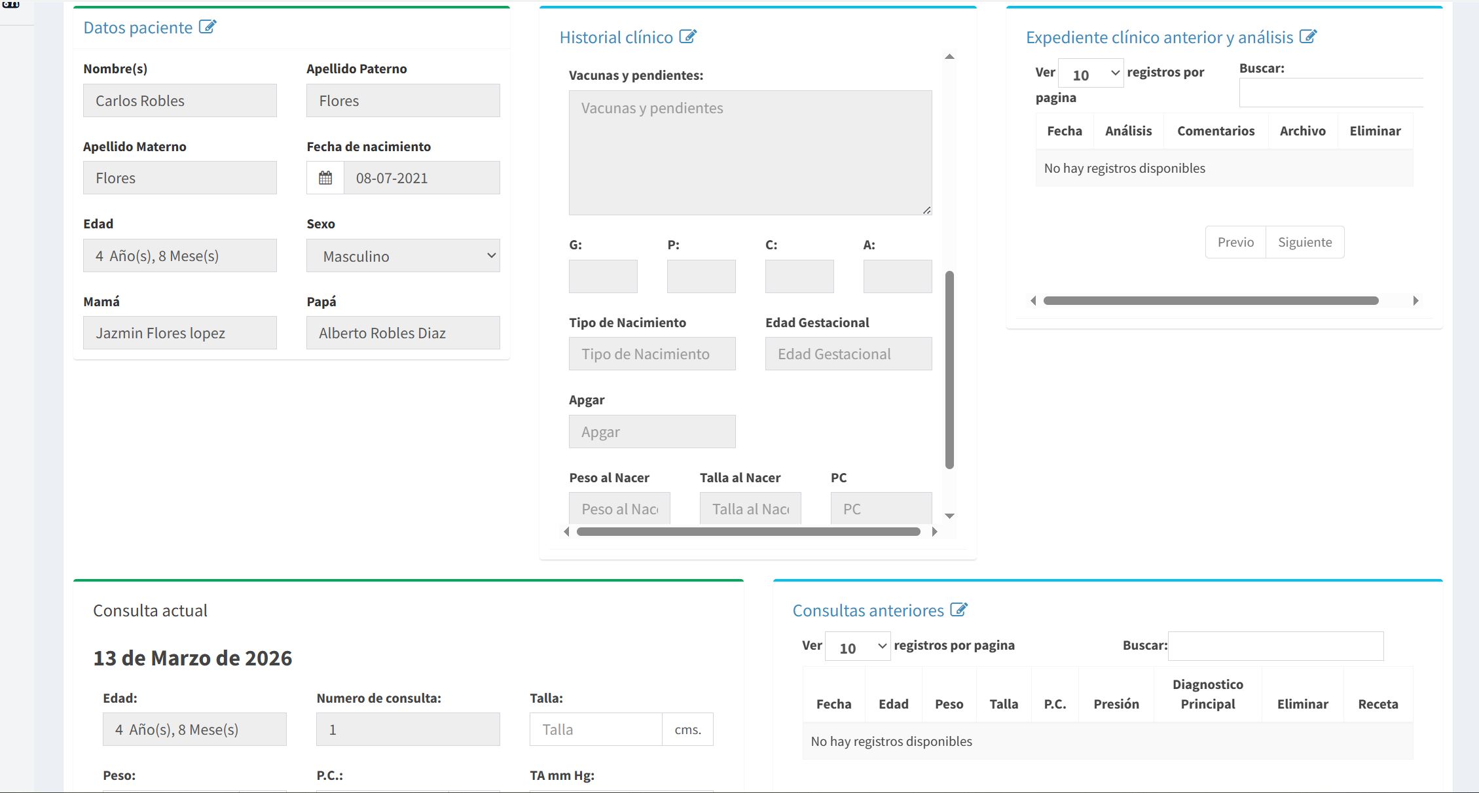The width and height of the screenshot is (1479, 793).
Task: Click the Previo pagination button
Action: click(1235, 242)
